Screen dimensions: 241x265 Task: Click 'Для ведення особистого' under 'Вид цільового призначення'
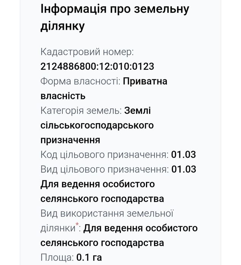coord(98,184)
